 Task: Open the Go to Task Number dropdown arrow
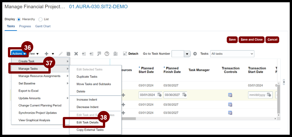click(x=187, y=54)
